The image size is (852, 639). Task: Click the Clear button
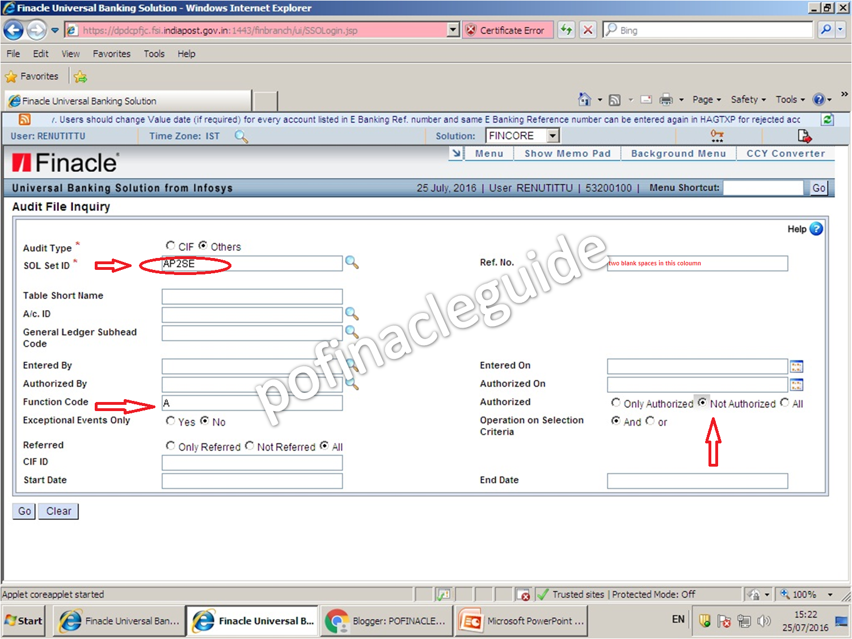coord(58,511)
